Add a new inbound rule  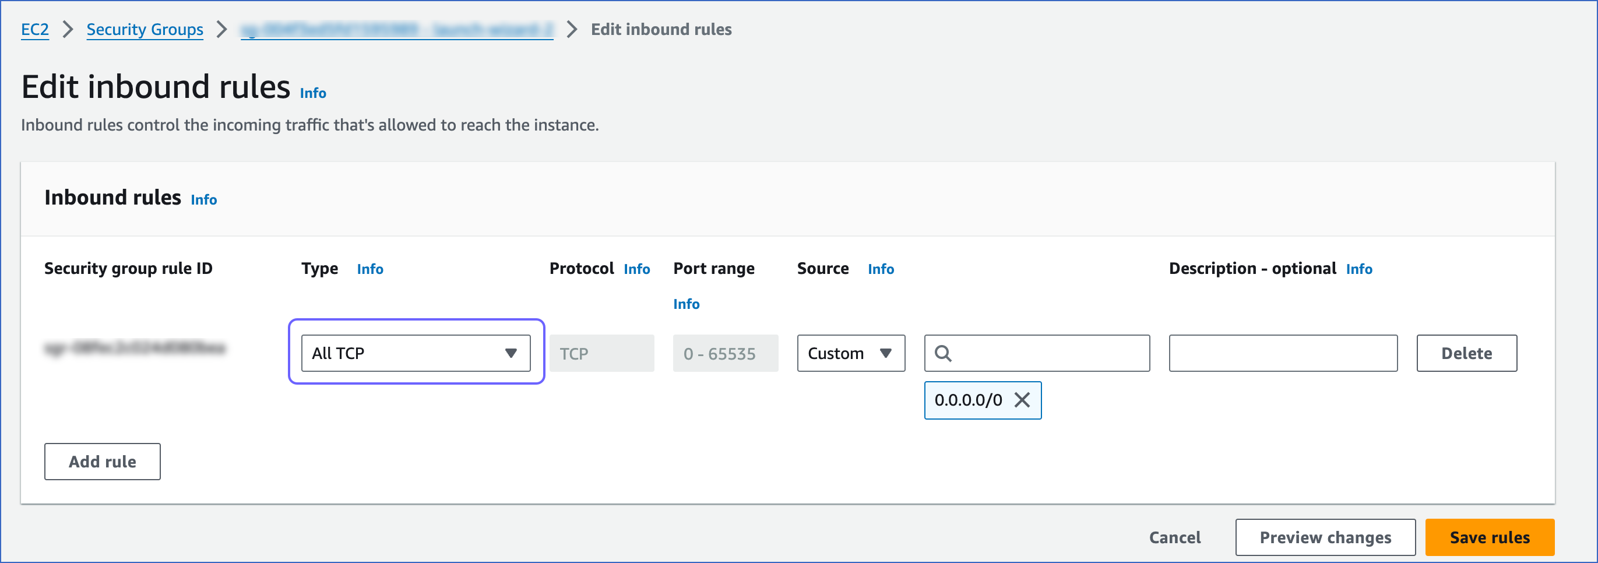coord(103,462)
